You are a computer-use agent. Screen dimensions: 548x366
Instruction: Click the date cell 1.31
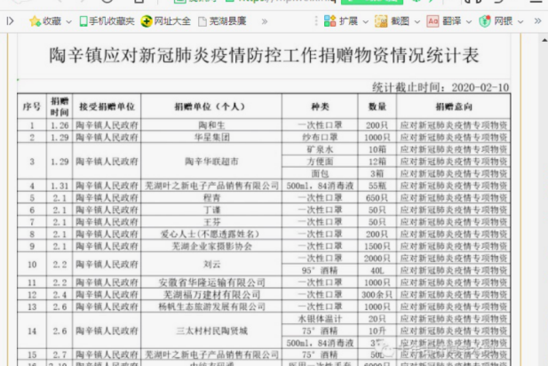pos(60,186)
